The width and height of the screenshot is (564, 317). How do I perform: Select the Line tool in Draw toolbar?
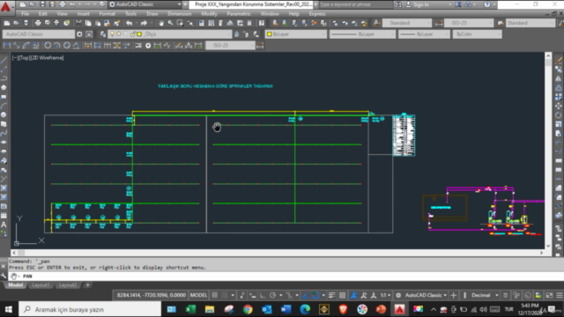[4, 61]
